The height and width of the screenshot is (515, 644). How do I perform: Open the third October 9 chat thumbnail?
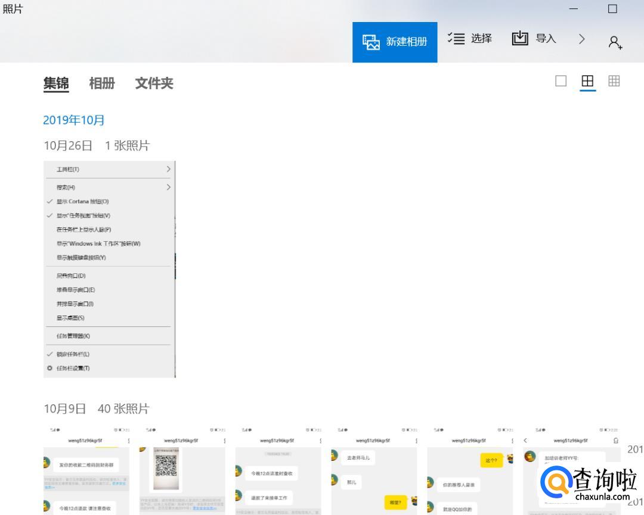tap(278, 470)
